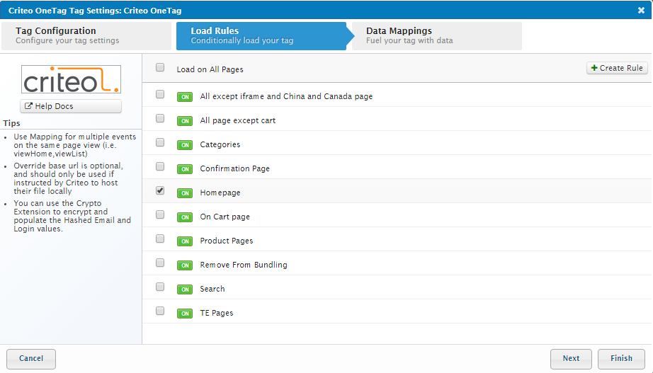Check the Load on All Pages checkbox
This screenshot has width=653, height=373.
(160, 67)
